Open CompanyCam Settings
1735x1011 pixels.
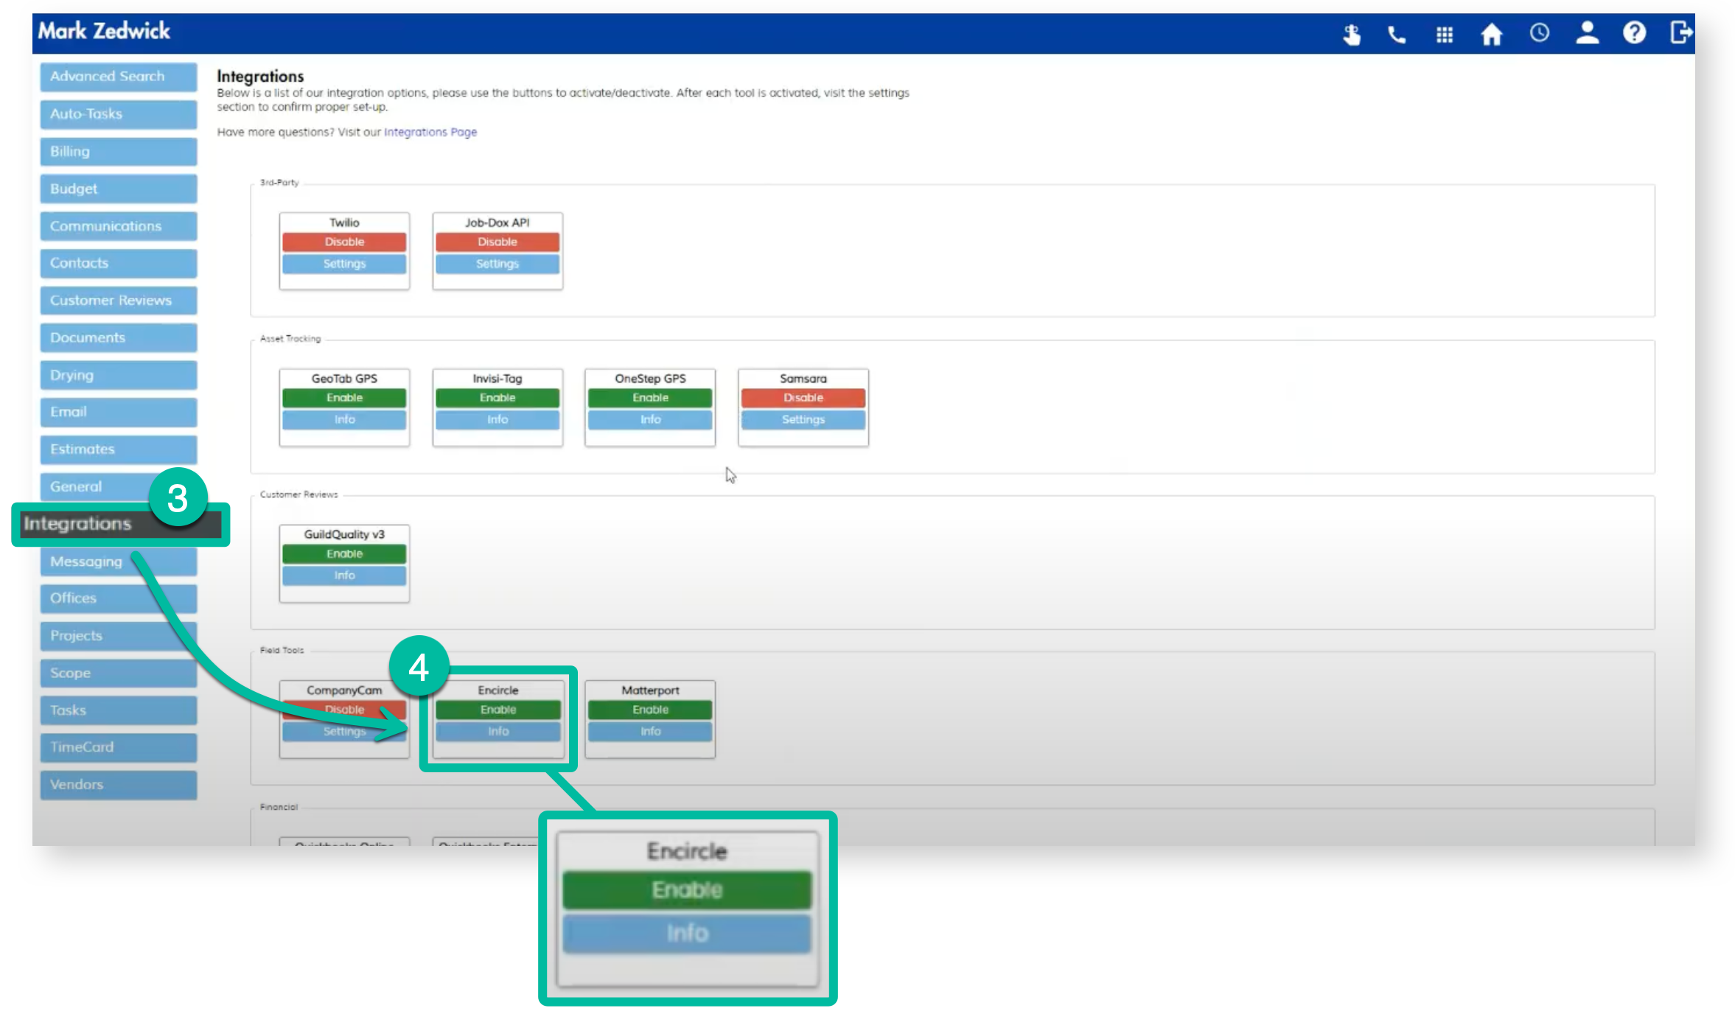pyautogui.click(x=343, y=731)
